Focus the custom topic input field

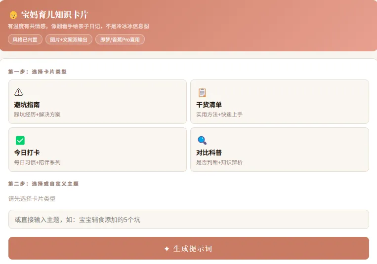(x=188, y=220)
